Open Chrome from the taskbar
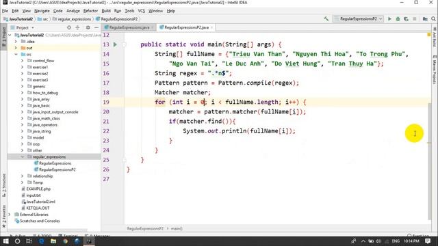The image size is (438, 246). pyautogui.click(x=66, y=241)
